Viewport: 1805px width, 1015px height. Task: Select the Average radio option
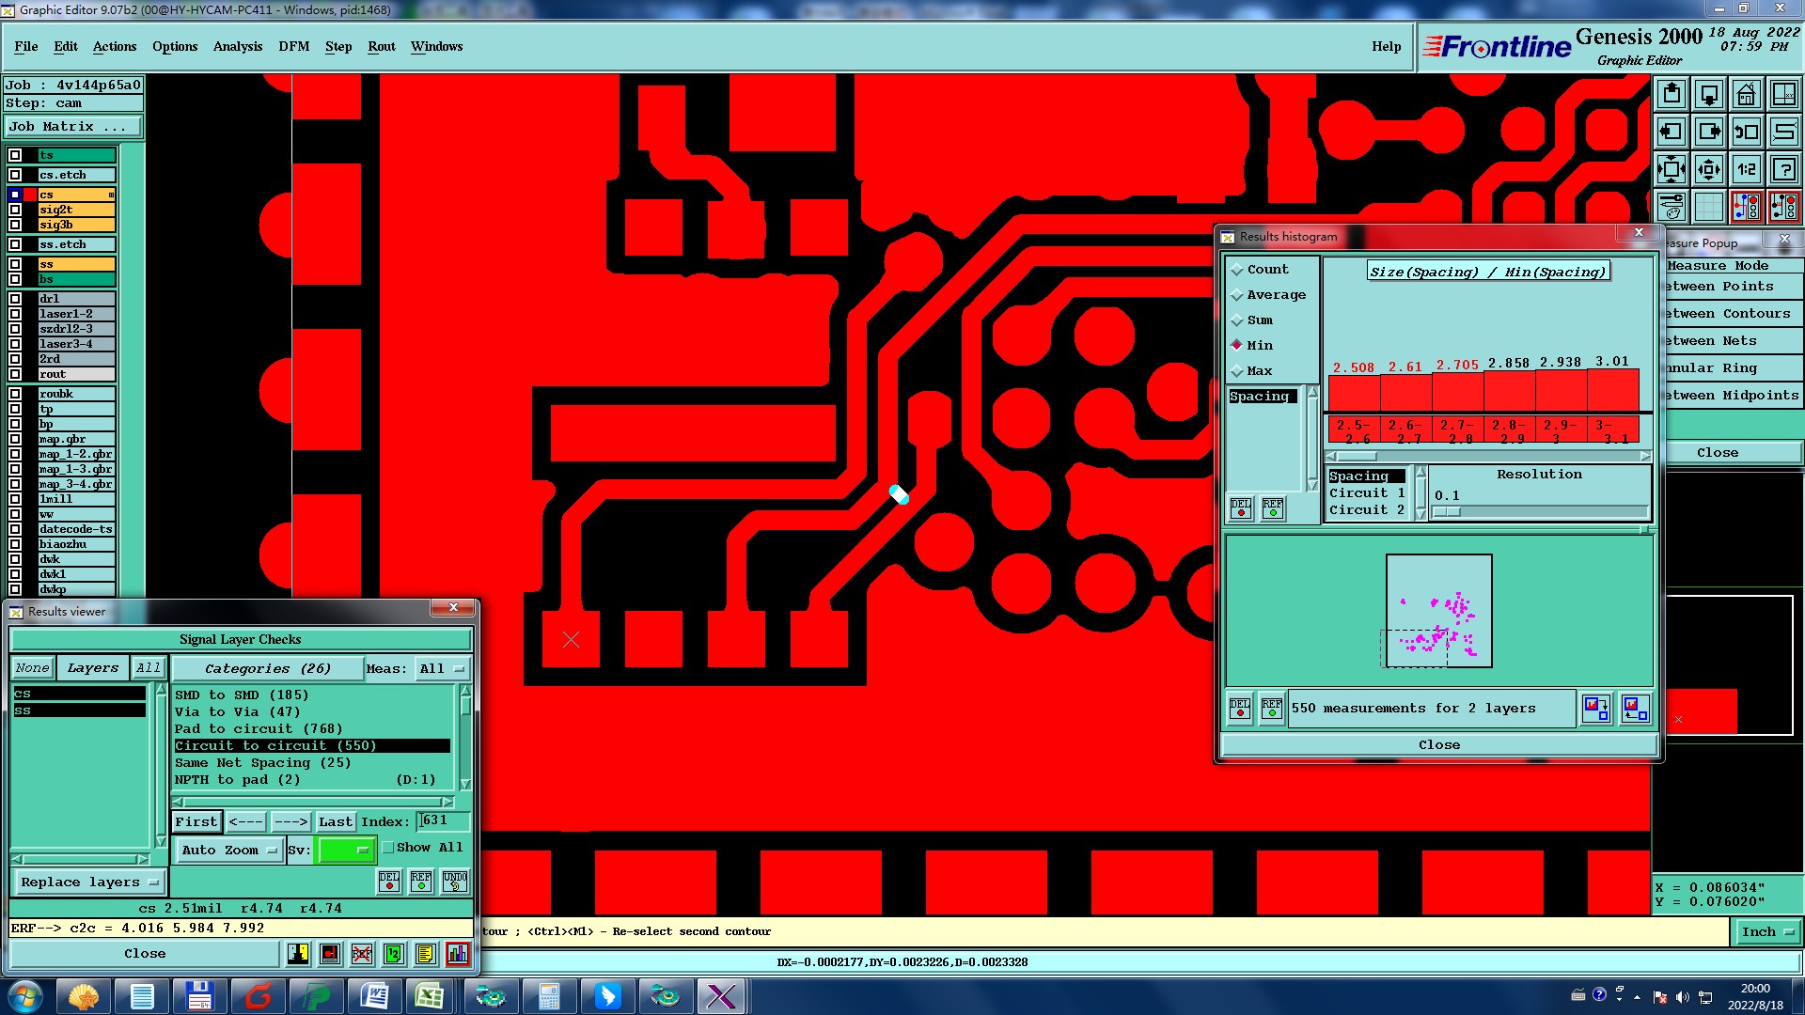tap(1237, 295)
